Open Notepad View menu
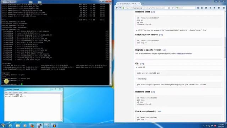The image size is (227, 128). tap(21, 92)
